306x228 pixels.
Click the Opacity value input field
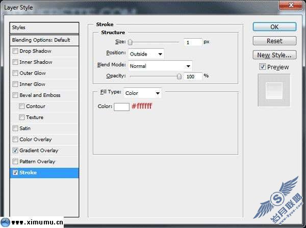tap(193, 77)
